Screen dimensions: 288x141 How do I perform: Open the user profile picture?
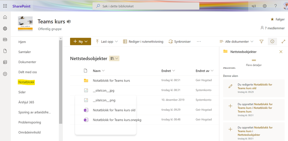tap(286, 6)
